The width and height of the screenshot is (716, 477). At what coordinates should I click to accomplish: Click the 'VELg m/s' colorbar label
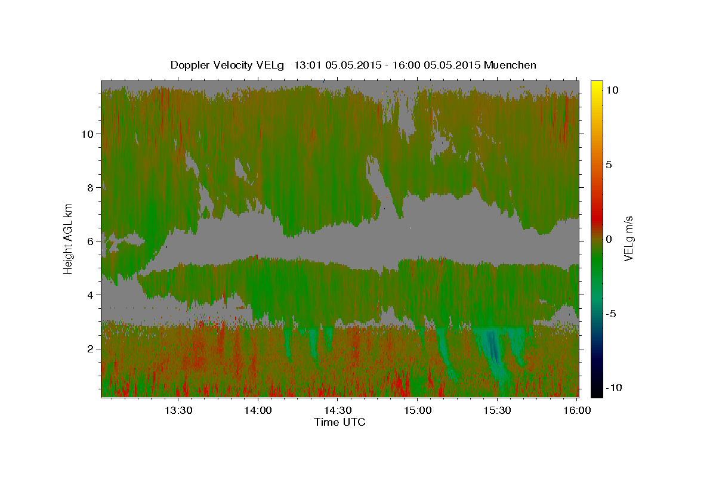[628, 238]
